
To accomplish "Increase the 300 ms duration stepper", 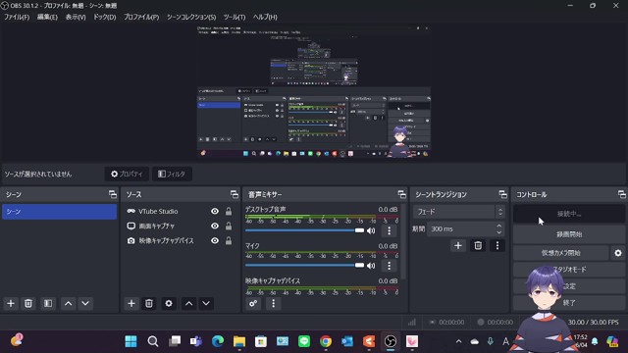I will click(499, 226).
